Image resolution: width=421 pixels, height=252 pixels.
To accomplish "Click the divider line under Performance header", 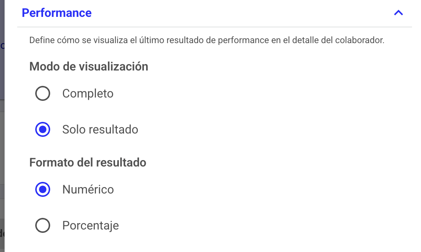I will (x=214, y=27).
